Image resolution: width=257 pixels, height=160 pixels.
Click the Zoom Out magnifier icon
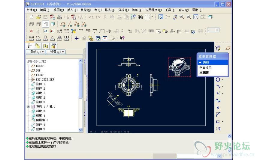[x=189, y=17]
